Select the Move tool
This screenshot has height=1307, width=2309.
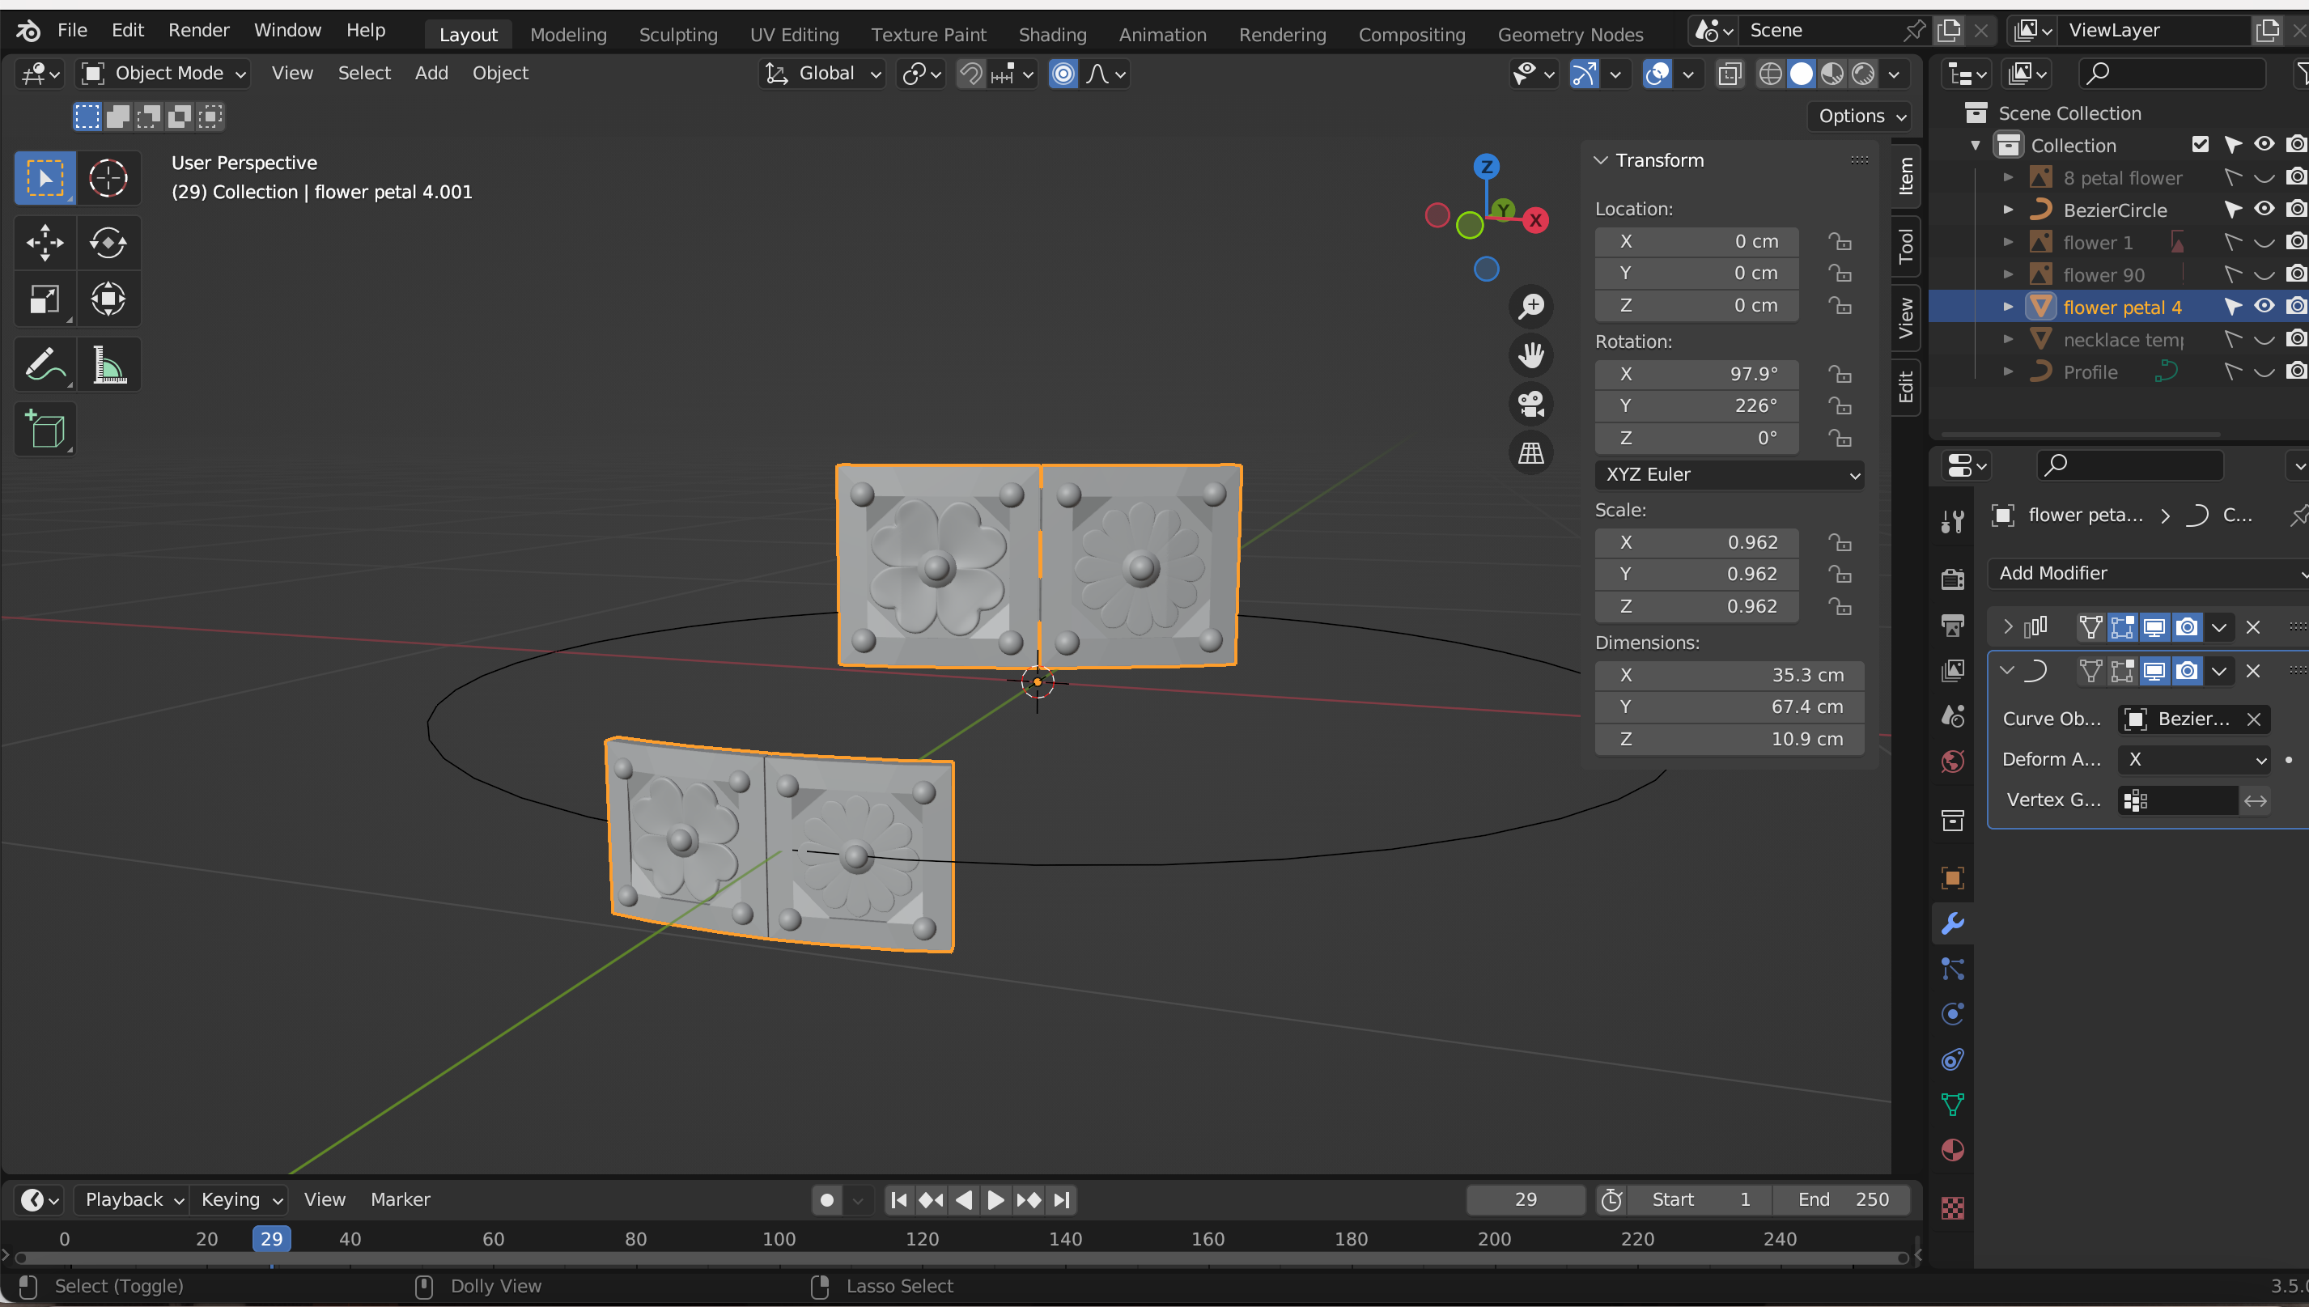pos(45,242)
